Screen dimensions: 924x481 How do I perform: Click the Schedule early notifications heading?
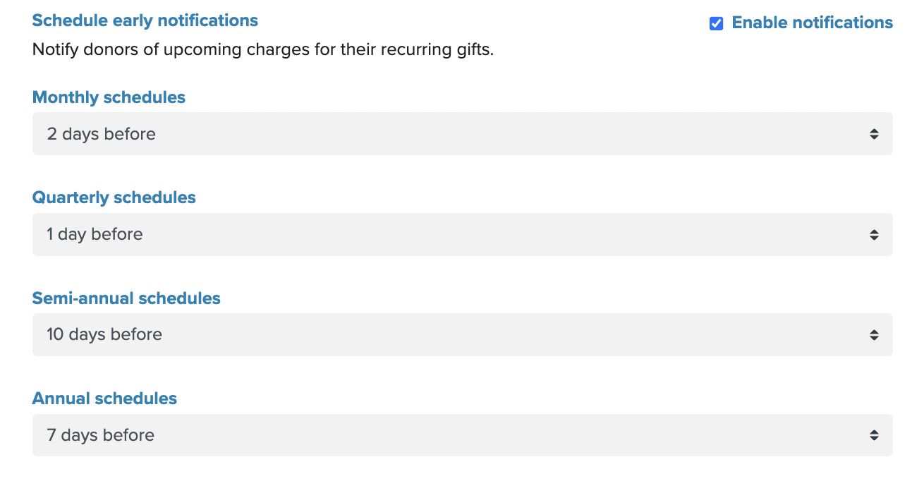click(145, 20)
